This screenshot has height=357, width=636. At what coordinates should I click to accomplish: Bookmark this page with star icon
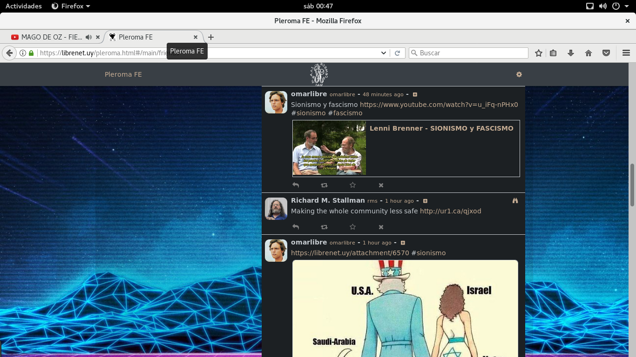(539, 53)
